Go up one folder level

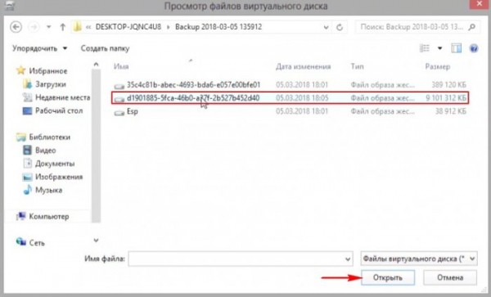pos(63,27)
